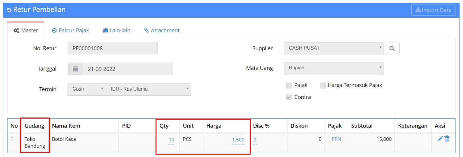463x157 pixels.
Task: Open the Lain-lain tab
Action: [117, 30]
